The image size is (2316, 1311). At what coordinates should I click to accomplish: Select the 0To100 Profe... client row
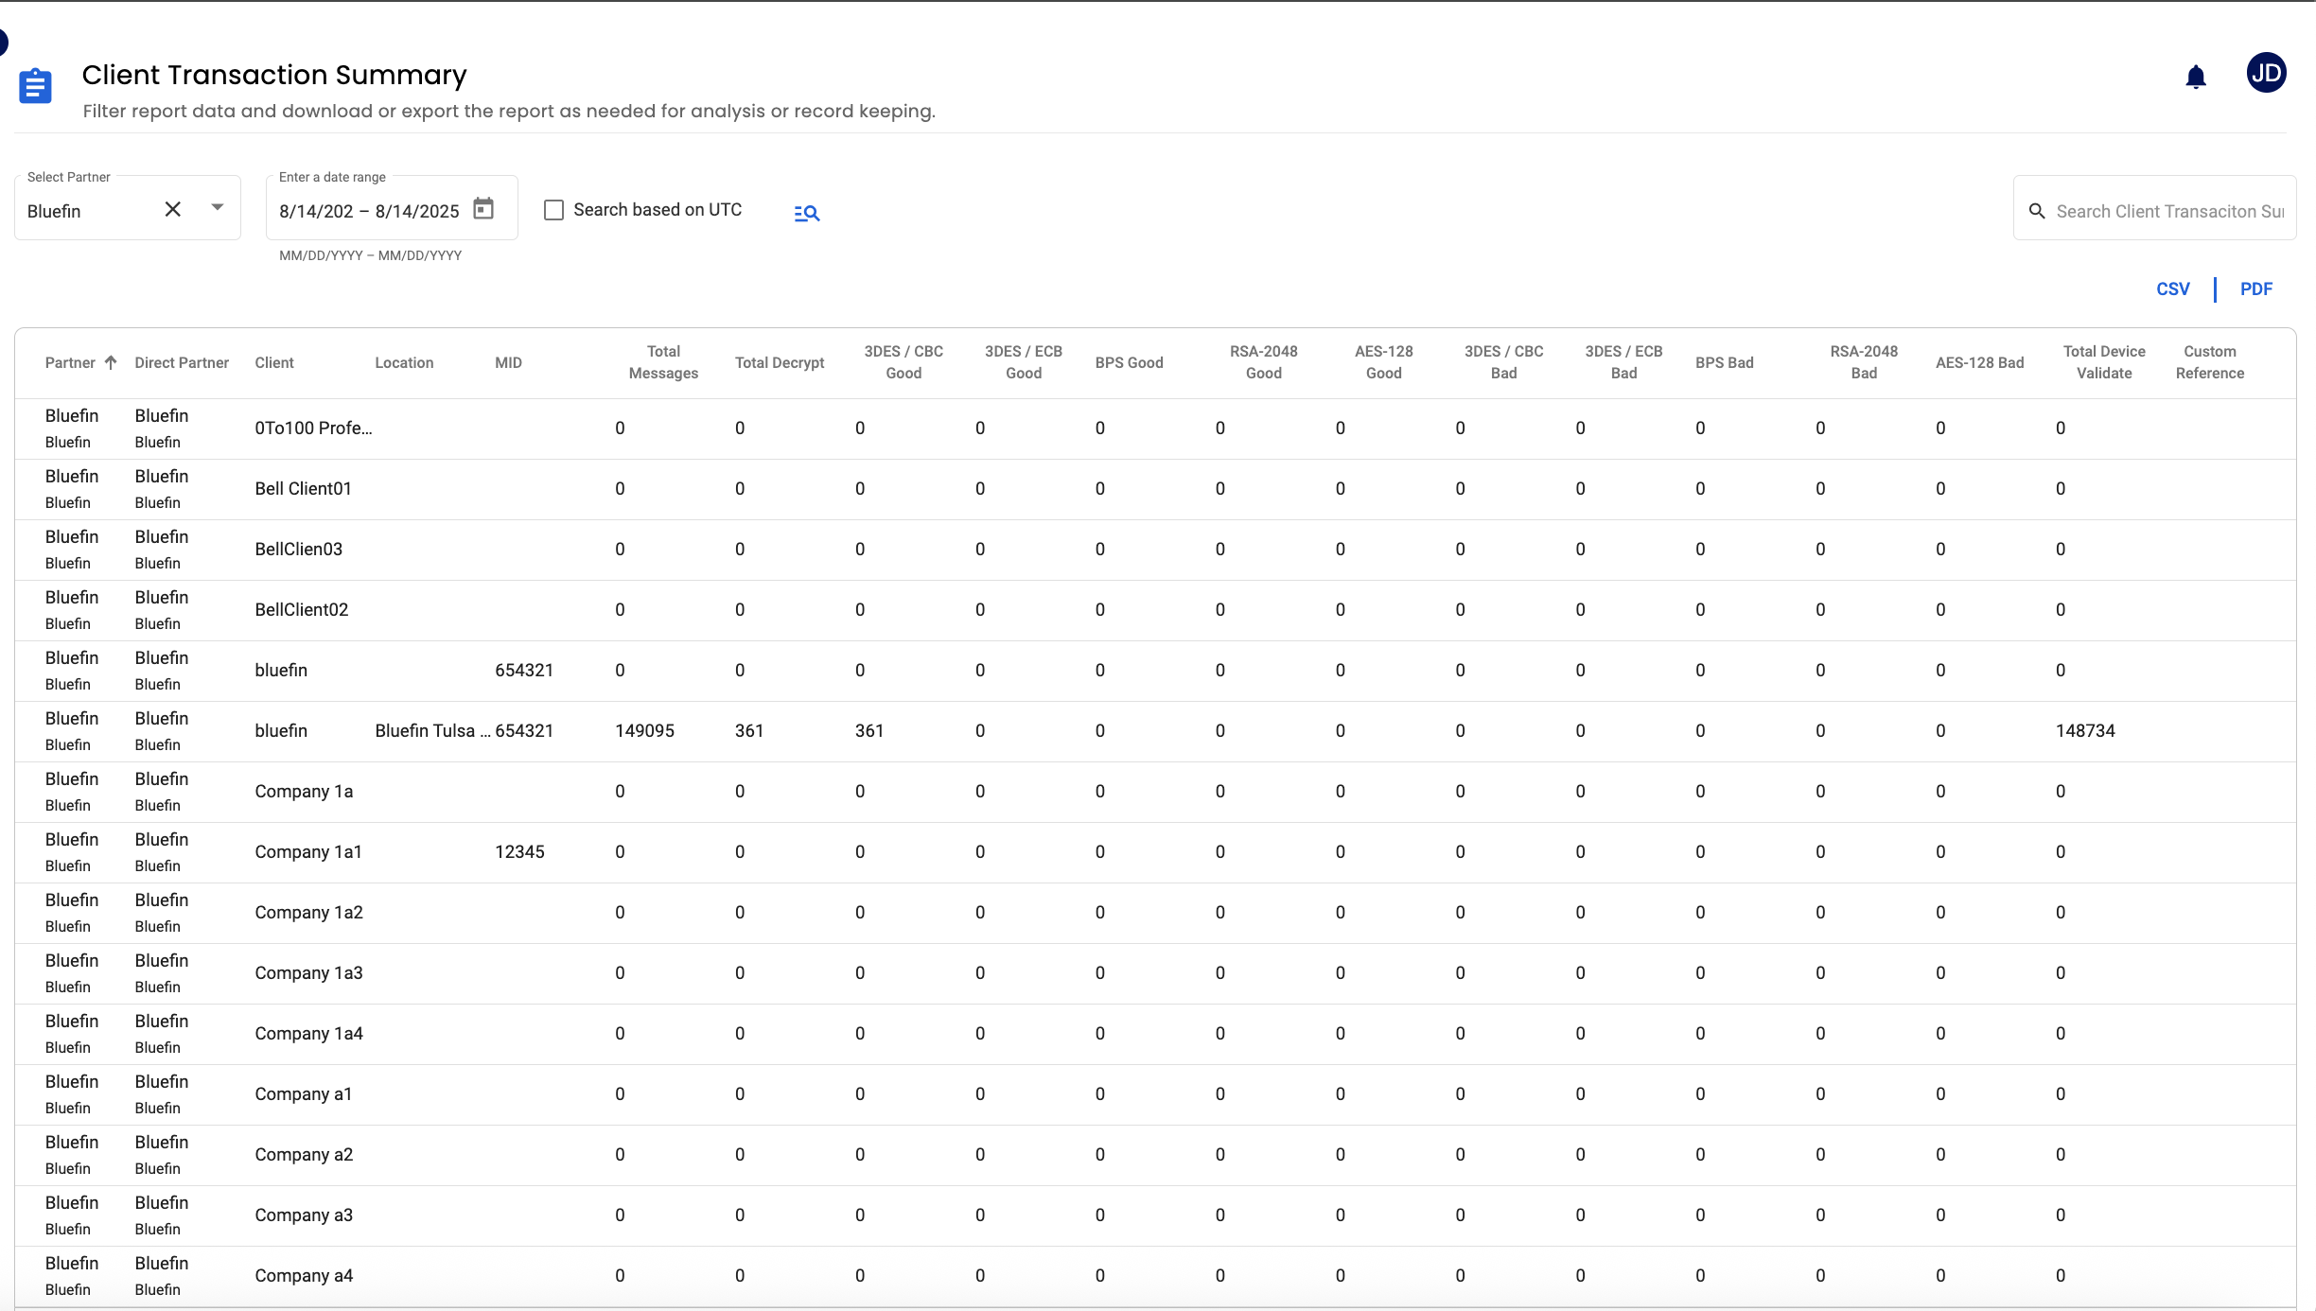click(x=1155, y=428)
